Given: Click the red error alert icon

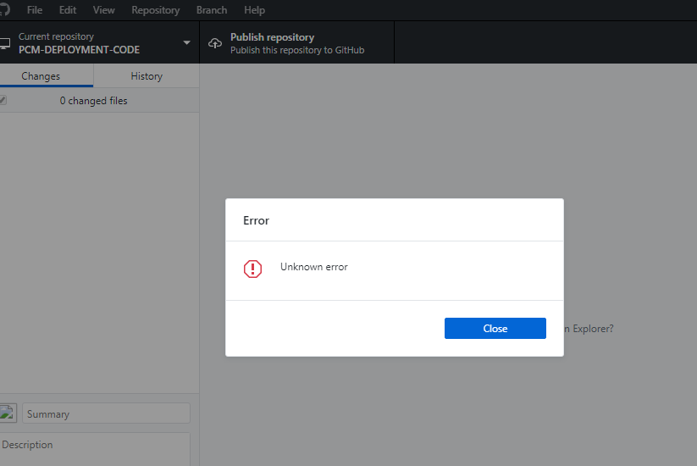Looking at the screenshot, I should tap(252, 269).
